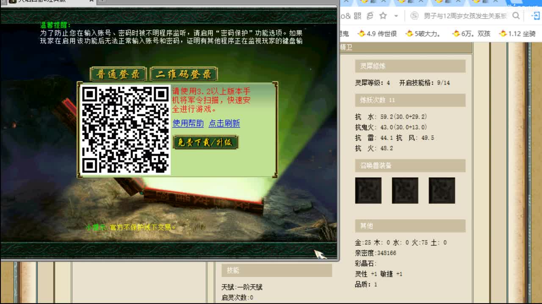
Task: Click the 精卫 pet name header
Action: (346, 47)
